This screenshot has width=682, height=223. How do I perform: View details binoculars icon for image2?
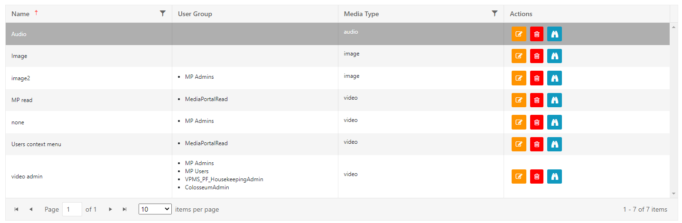click(554, 78)
